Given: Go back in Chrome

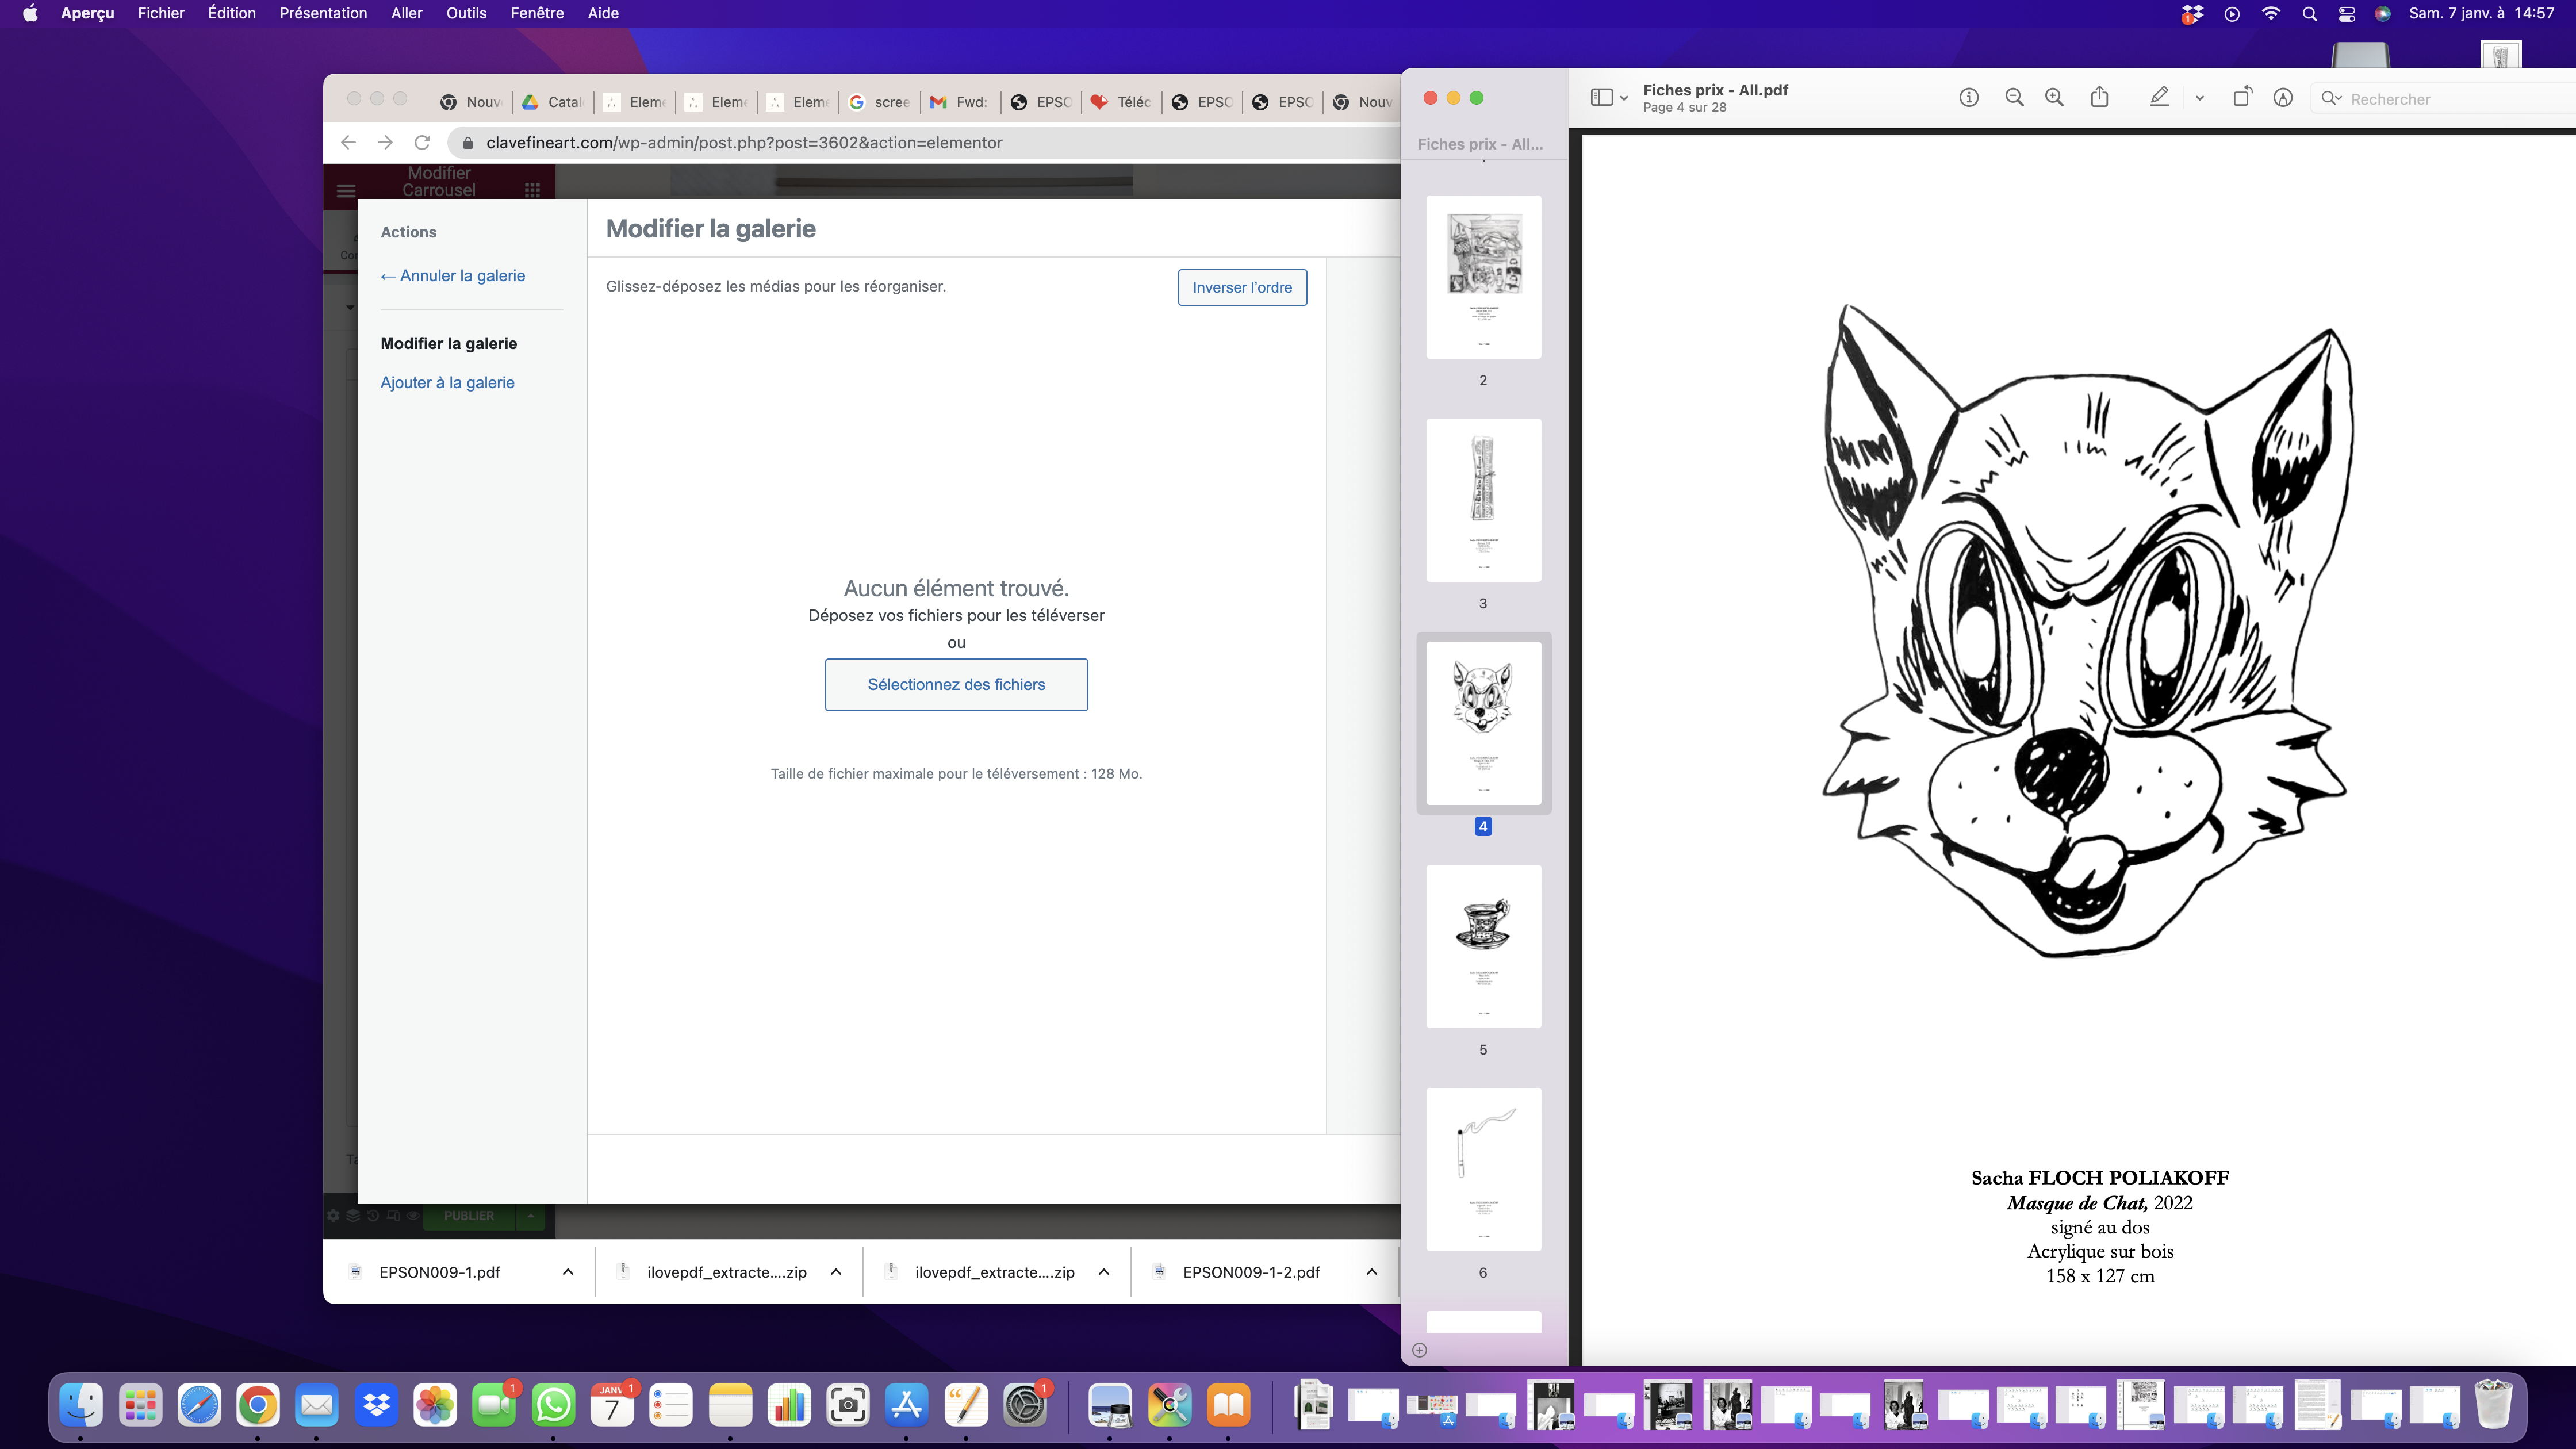Looking at the screenshot, I should tap(348, 142).
